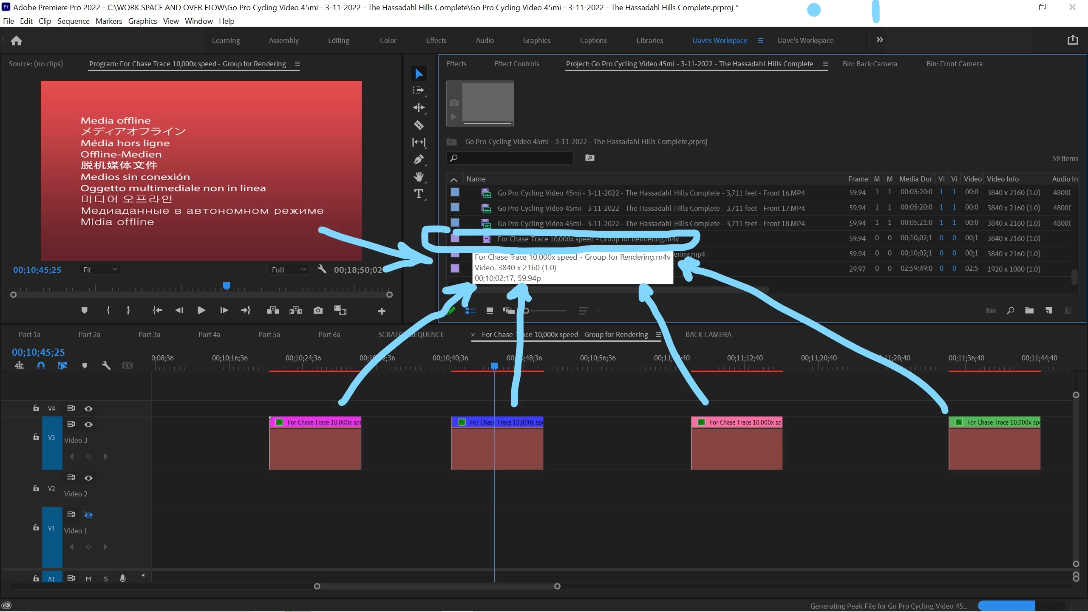The height and width of the screenshot is (612, 1088).
Task: Click Home icon in workspace bar
Action: pyautogui.click(x=16, y=40)
